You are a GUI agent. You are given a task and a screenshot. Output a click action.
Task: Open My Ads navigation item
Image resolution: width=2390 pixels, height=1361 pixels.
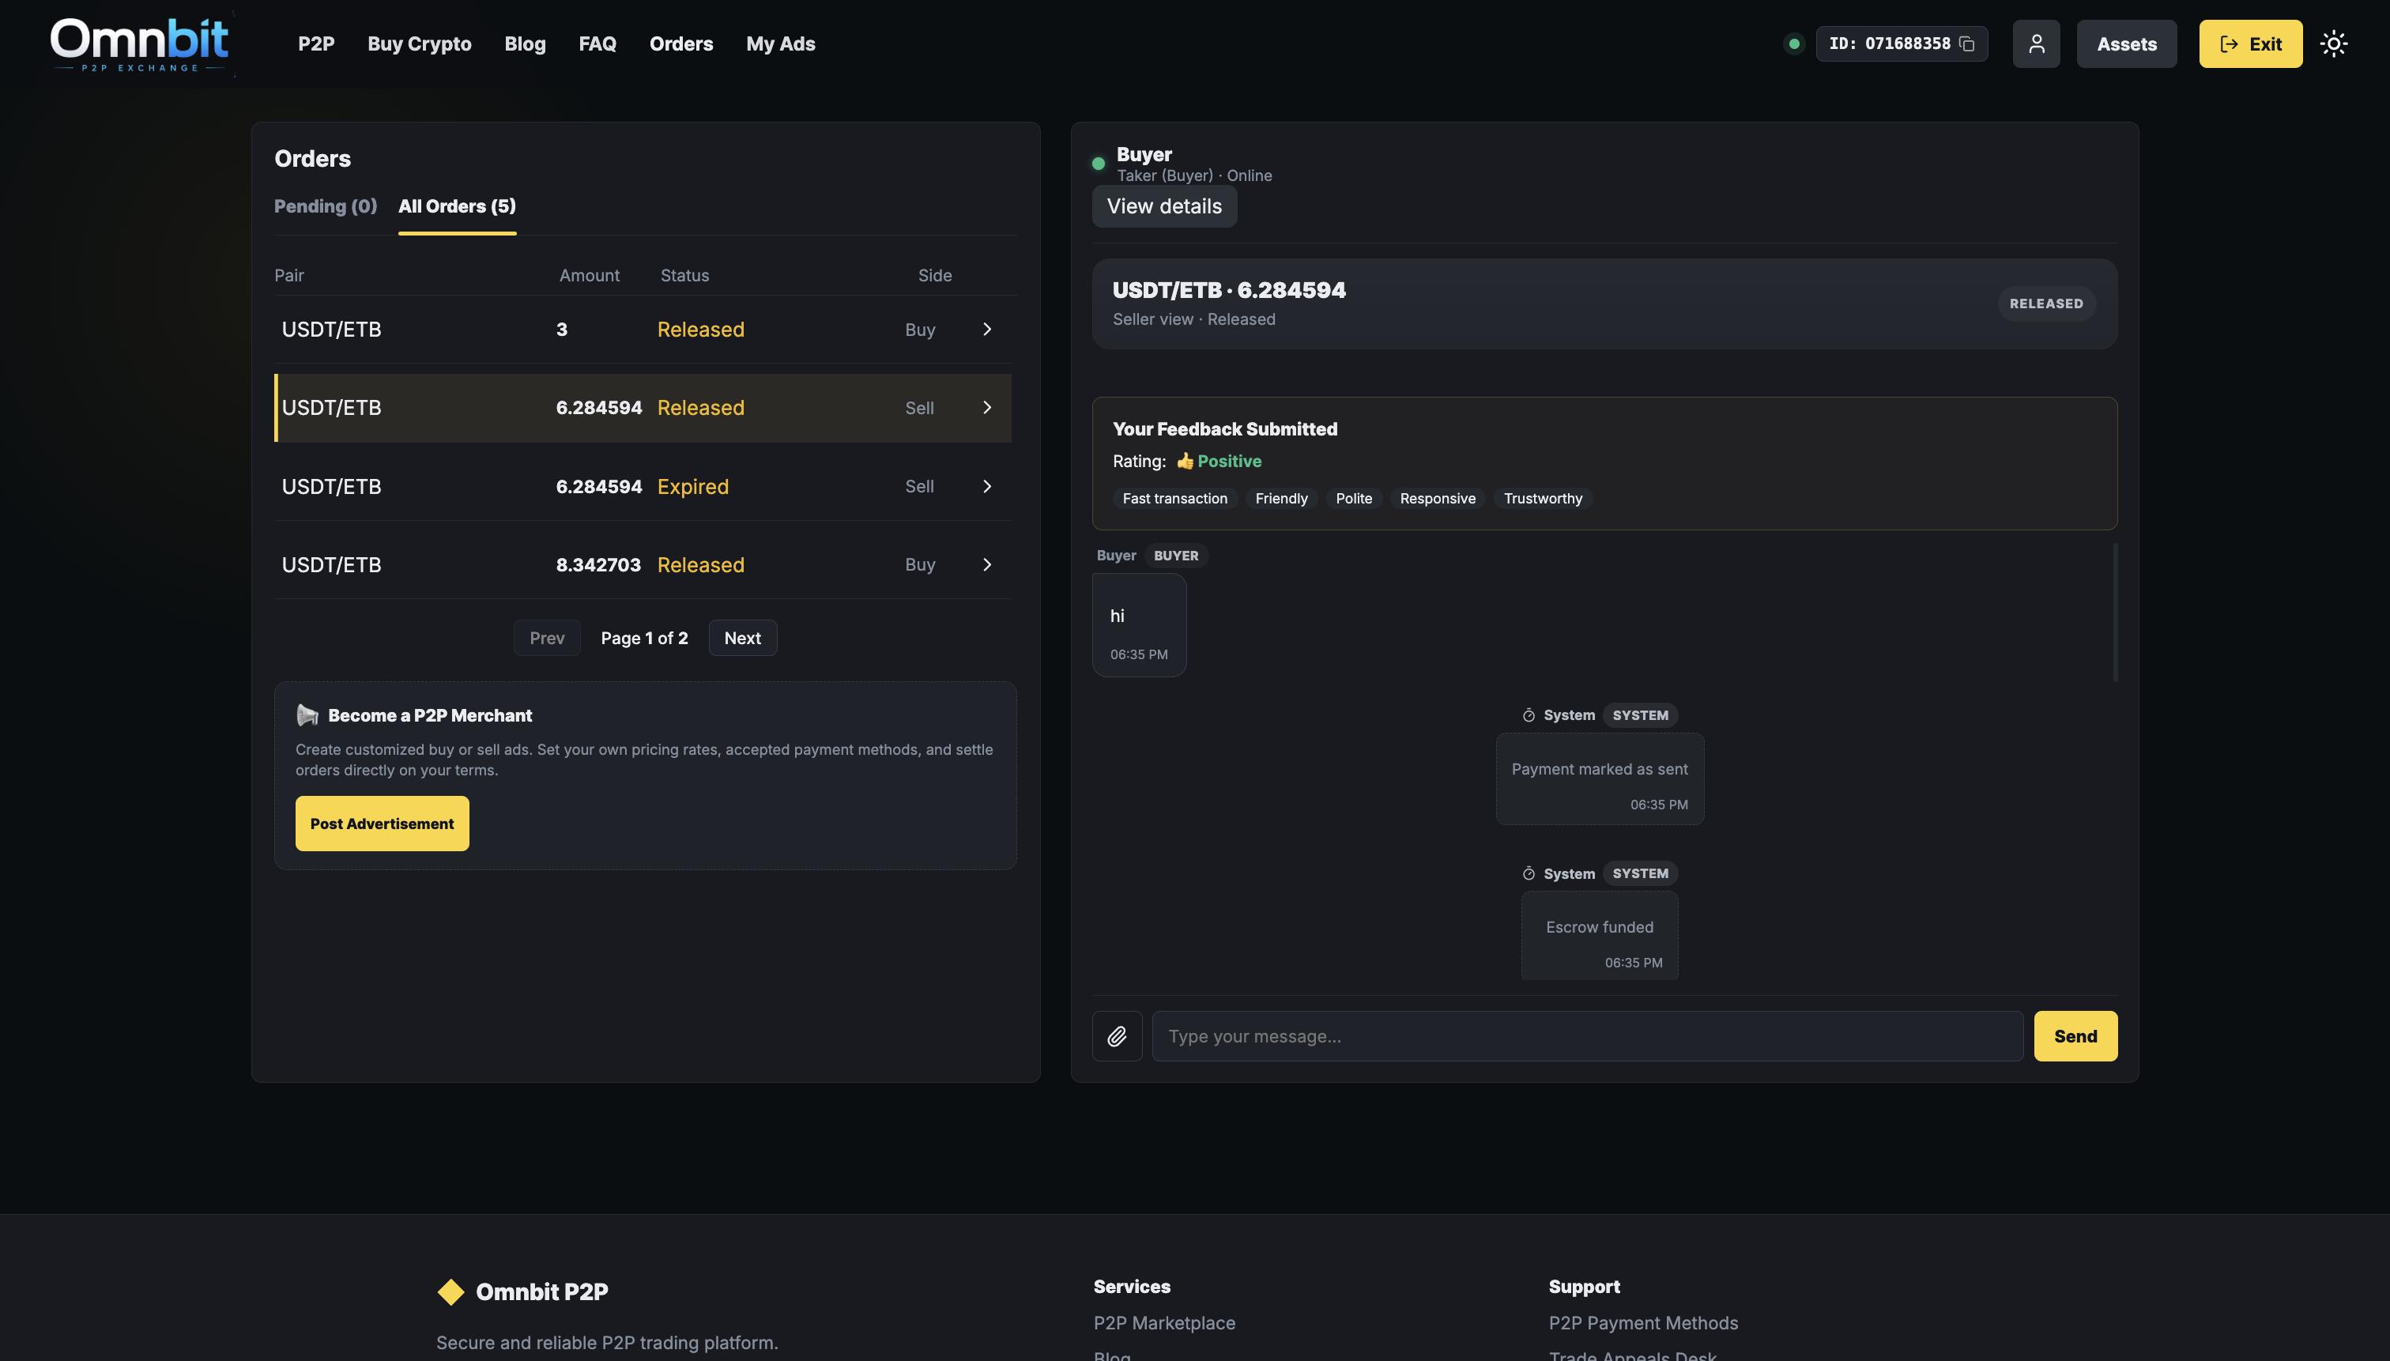coord(781,44)
